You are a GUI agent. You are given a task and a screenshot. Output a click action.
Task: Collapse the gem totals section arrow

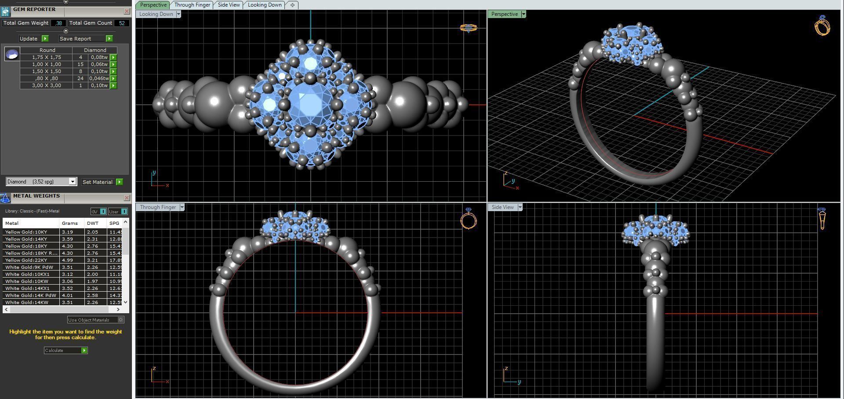[x=66, y=31]
